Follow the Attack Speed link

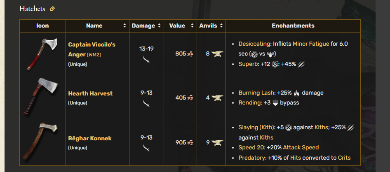[x=301, y=147]
